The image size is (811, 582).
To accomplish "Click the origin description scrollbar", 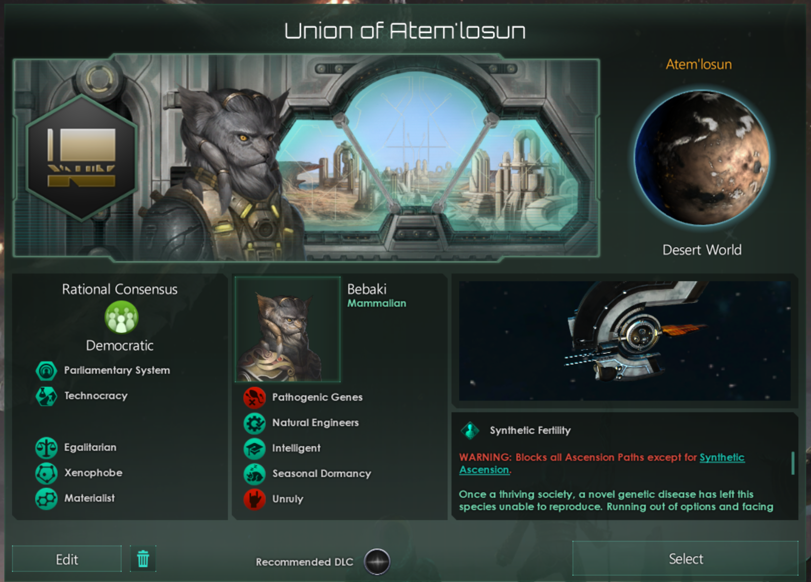I will [793, 463].
